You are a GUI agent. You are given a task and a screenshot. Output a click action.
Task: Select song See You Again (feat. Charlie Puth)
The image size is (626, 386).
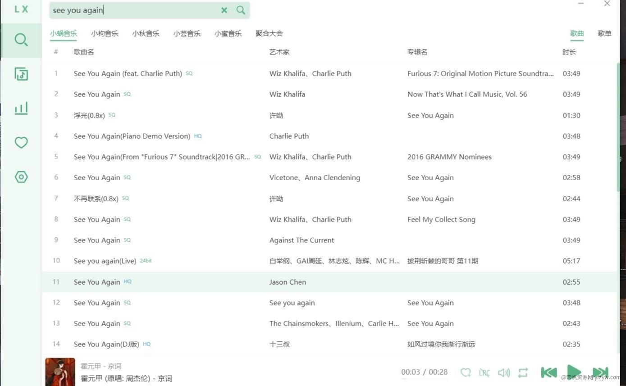click(329, 73)
